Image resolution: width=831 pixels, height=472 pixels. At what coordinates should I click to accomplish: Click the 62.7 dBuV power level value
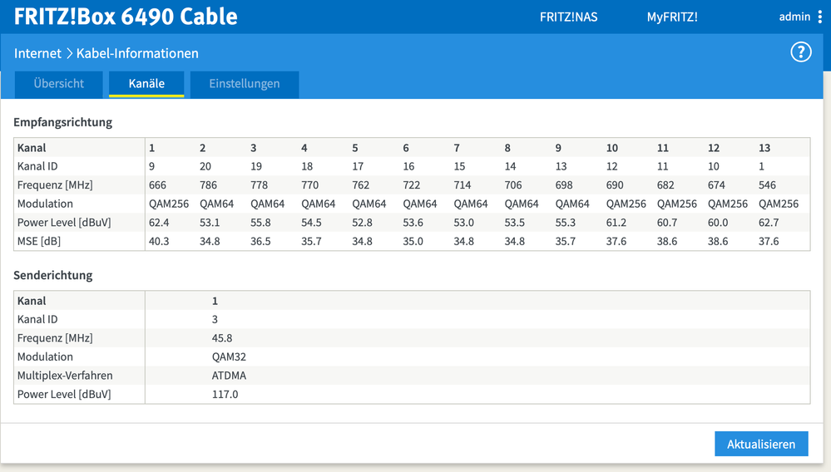click(769, 223)
